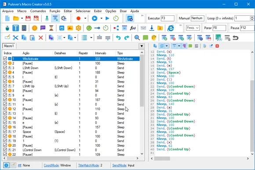The image size is (255, 170).
Task: Click the Undo arrow icon
Action: 118,38
